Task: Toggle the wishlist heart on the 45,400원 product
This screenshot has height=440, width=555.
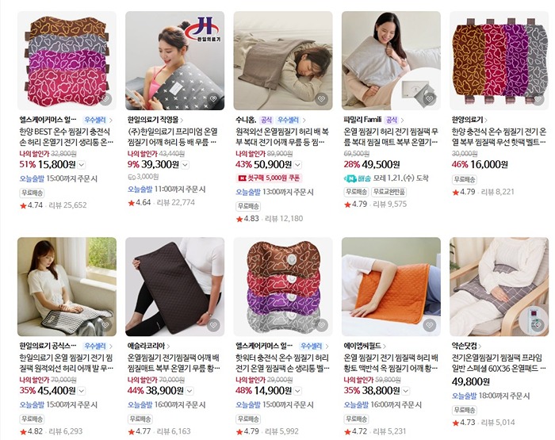Action: [105, 325]
